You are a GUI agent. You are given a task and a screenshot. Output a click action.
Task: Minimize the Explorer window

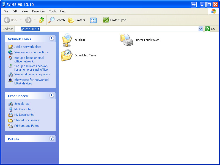[x=202, y=5]
